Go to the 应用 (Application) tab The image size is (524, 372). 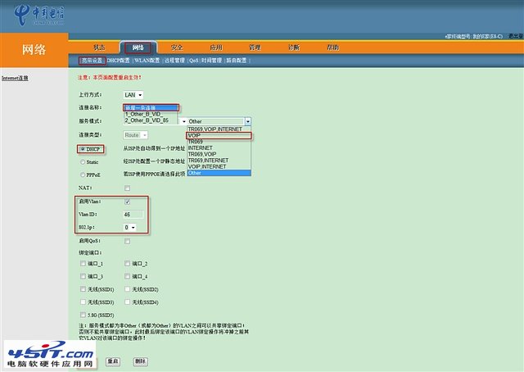(216, 48)
